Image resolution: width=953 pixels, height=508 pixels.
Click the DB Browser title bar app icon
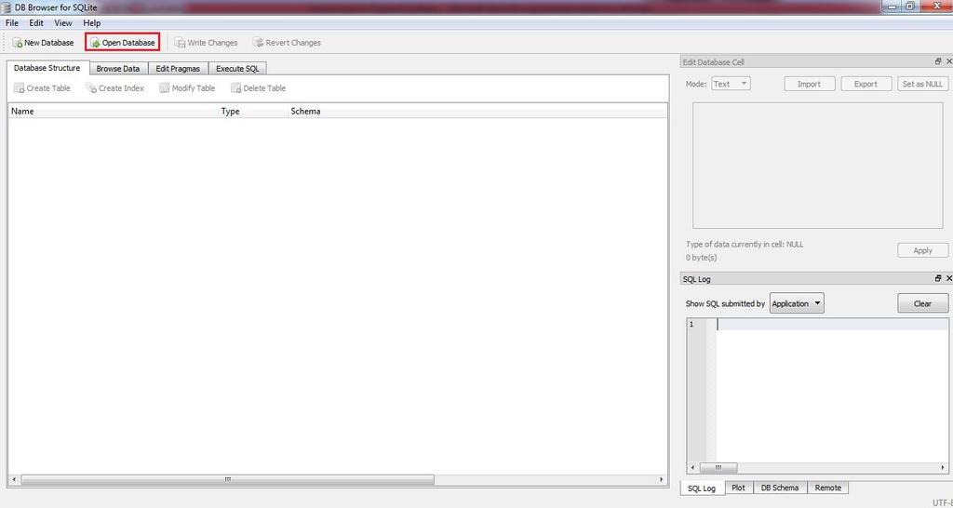coord(7,7)
